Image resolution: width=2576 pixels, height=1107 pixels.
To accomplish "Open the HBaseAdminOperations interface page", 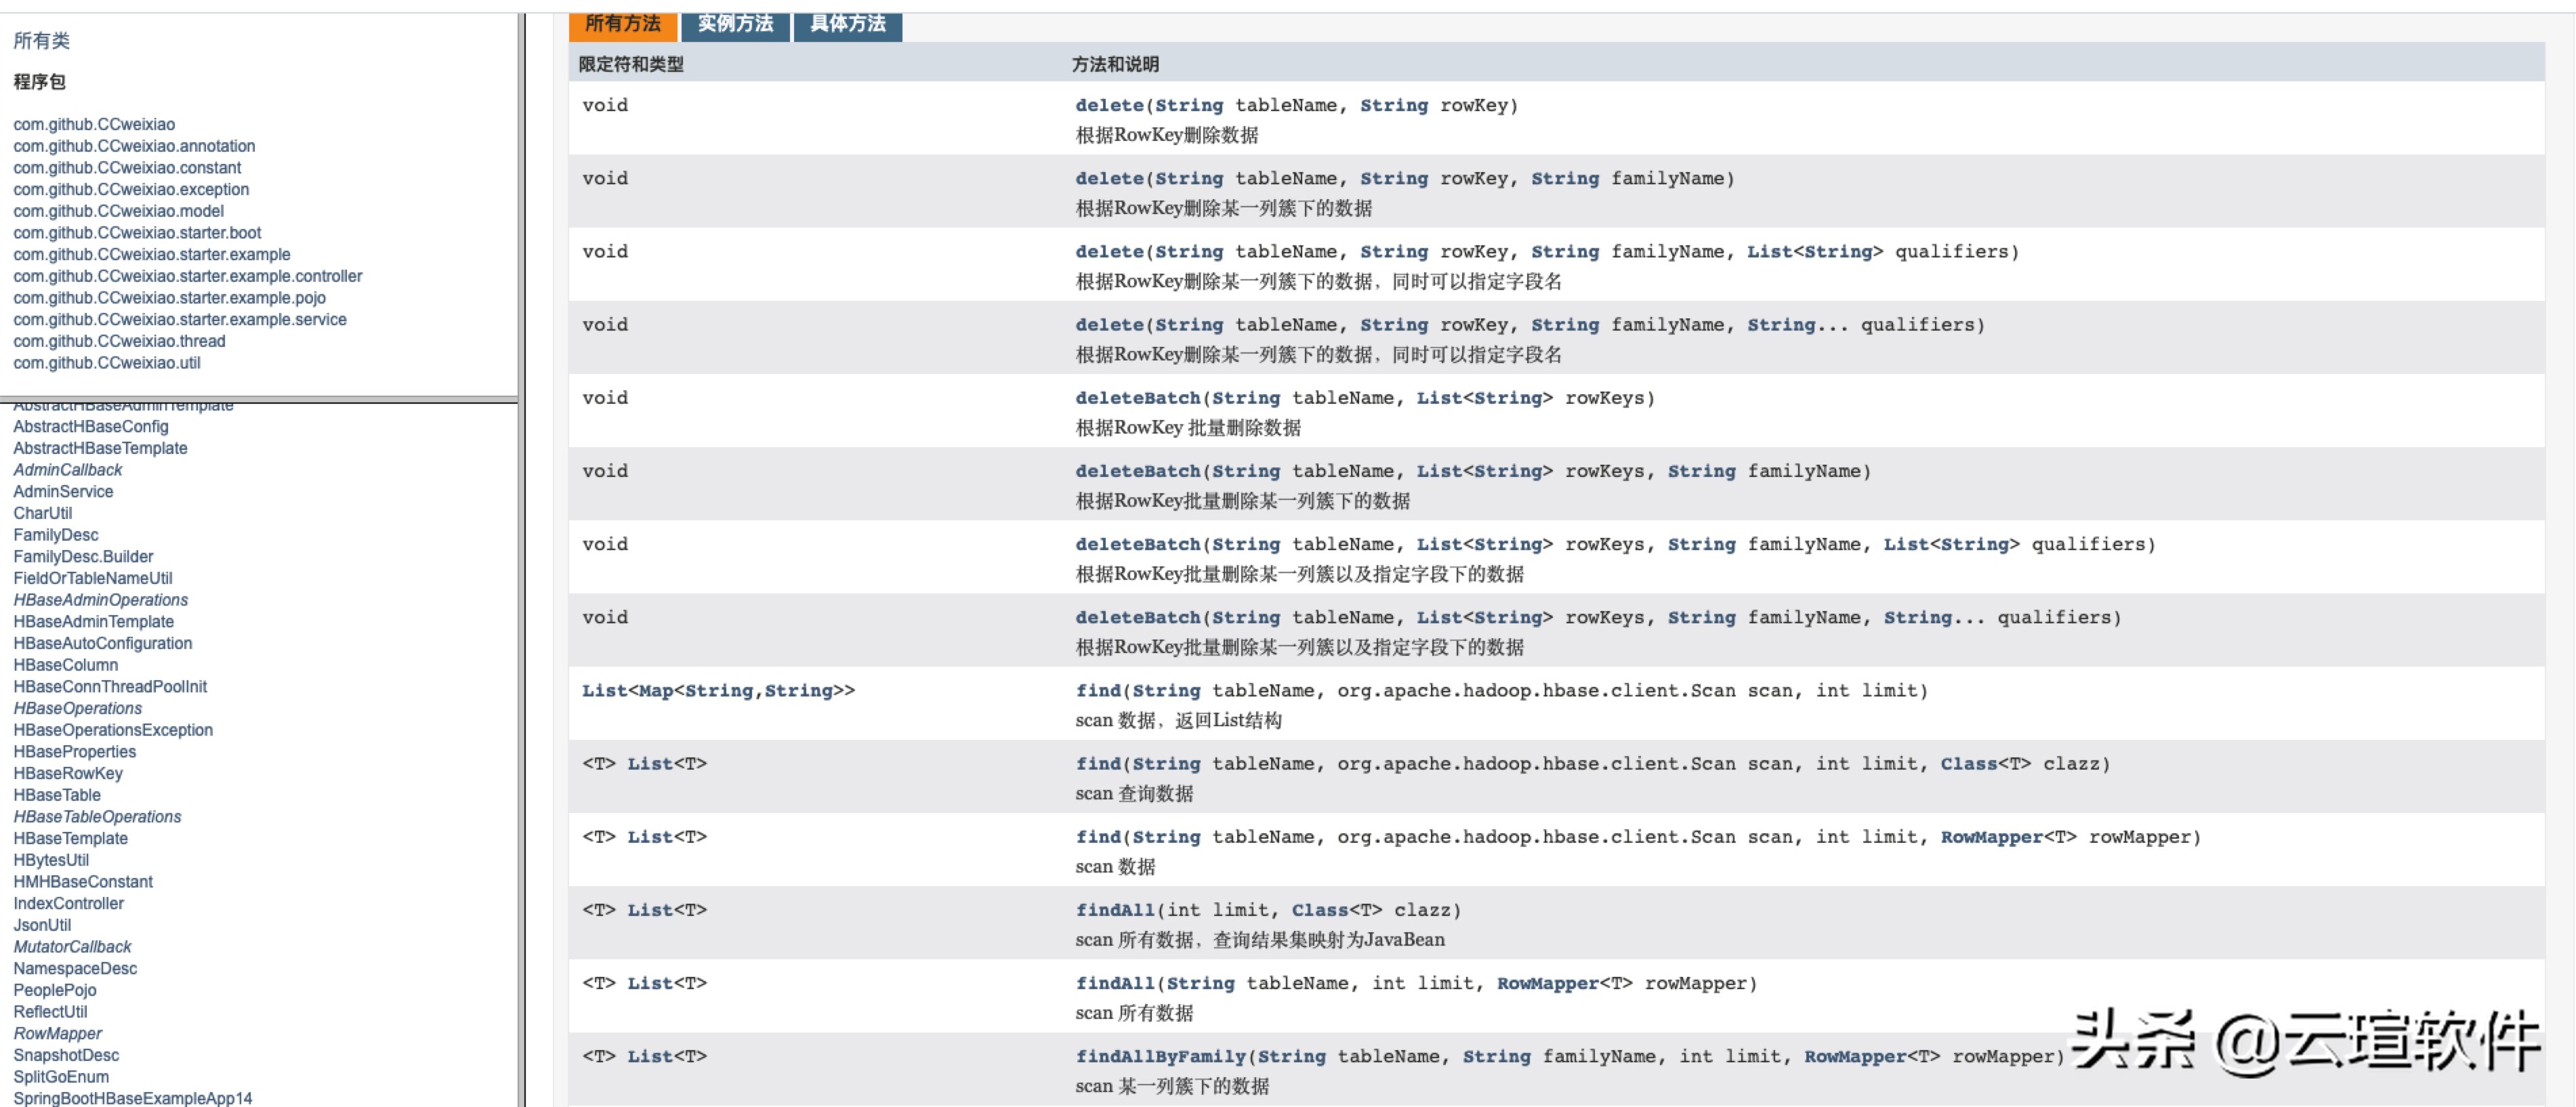I will click(100, 599).
